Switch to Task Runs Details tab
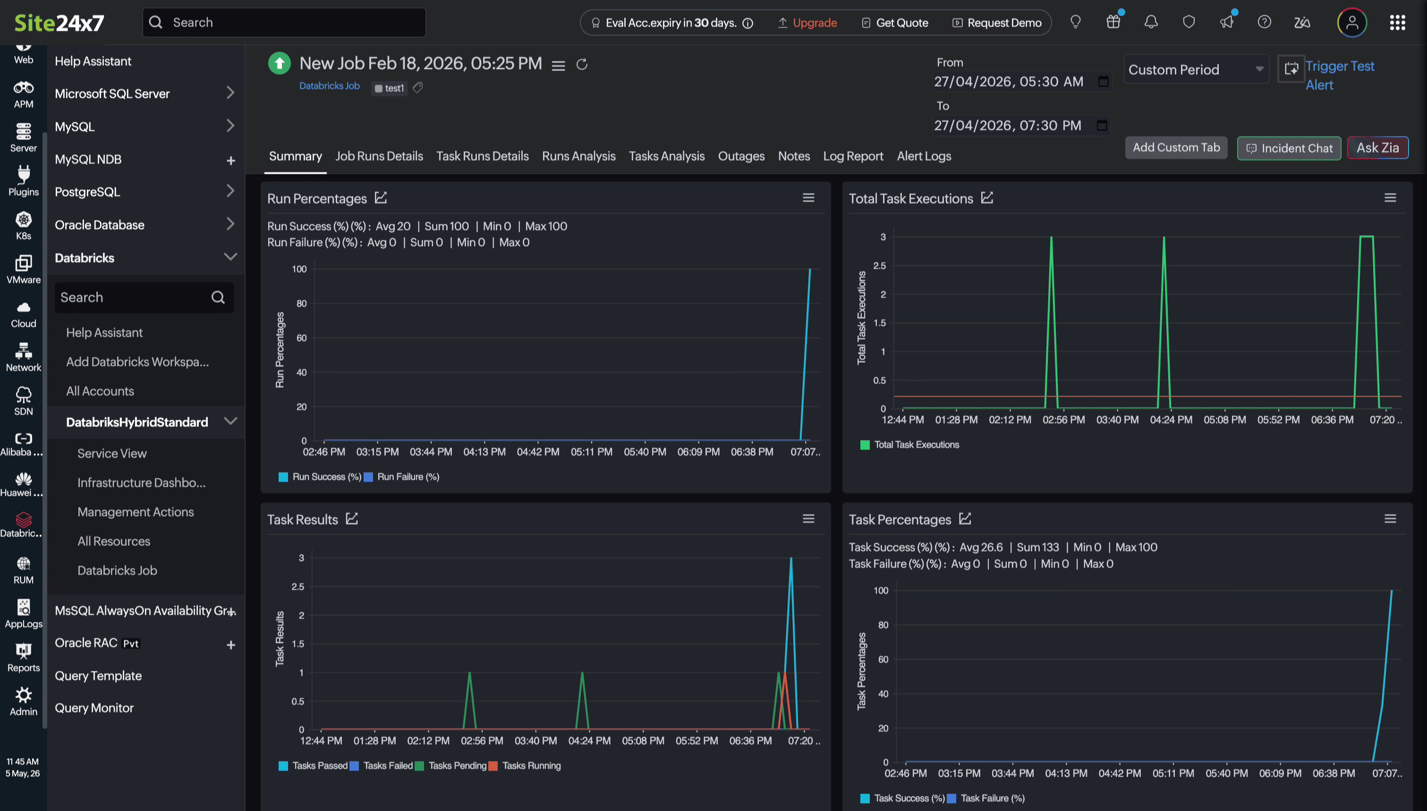The image size is (1427, 811). [482, 156]
